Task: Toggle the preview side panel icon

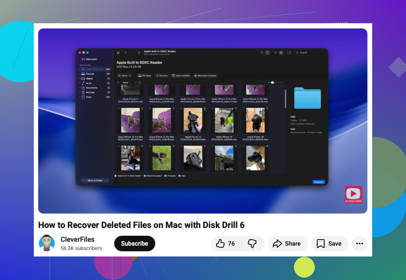Action: pyautogui.click(x=289, y=53)
